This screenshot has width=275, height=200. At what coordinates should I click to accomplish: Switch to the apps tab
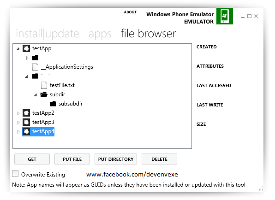[x=100, y=34]
